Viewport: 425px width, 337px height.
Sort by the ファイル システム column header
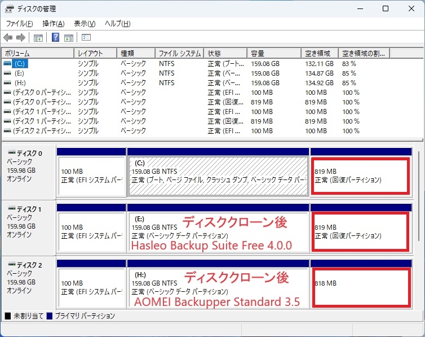point(180,53)
